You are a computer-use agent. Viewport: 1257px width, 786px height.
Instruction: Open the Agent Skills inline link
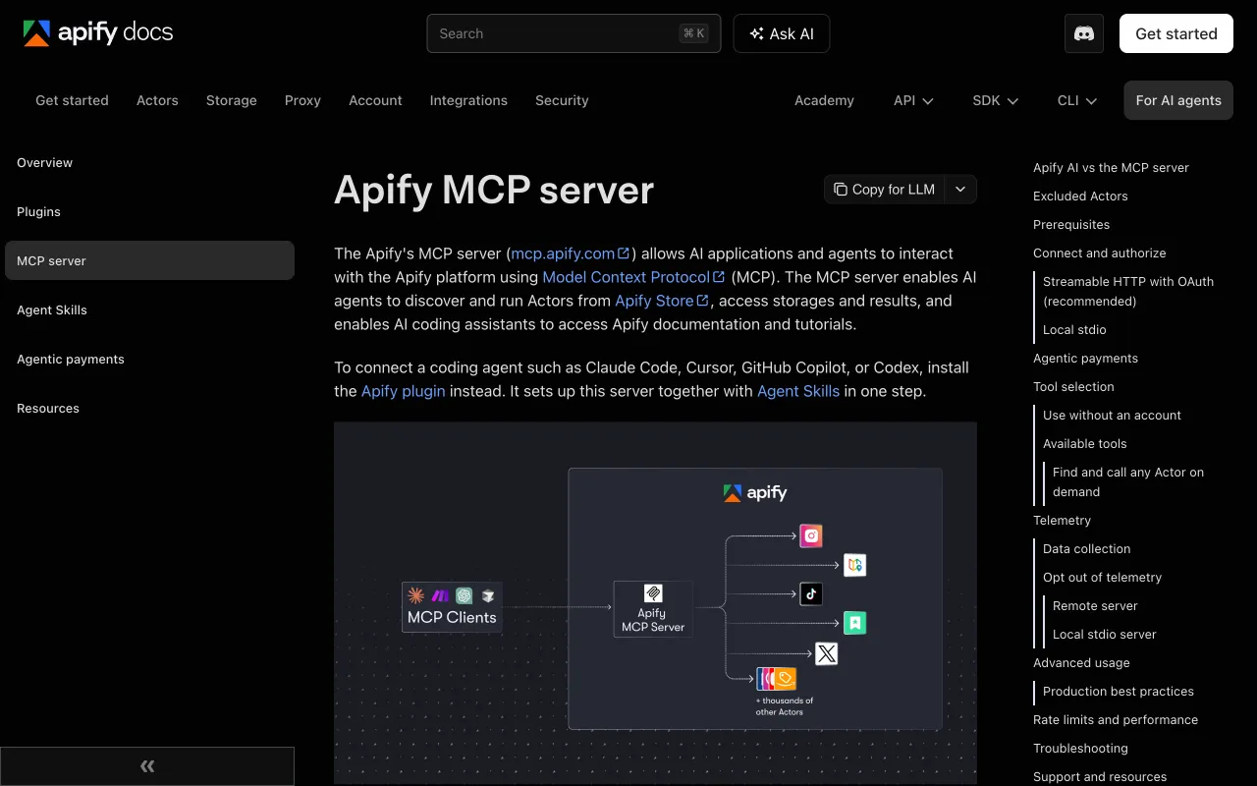pyautogui.click(x=798, y=391)
